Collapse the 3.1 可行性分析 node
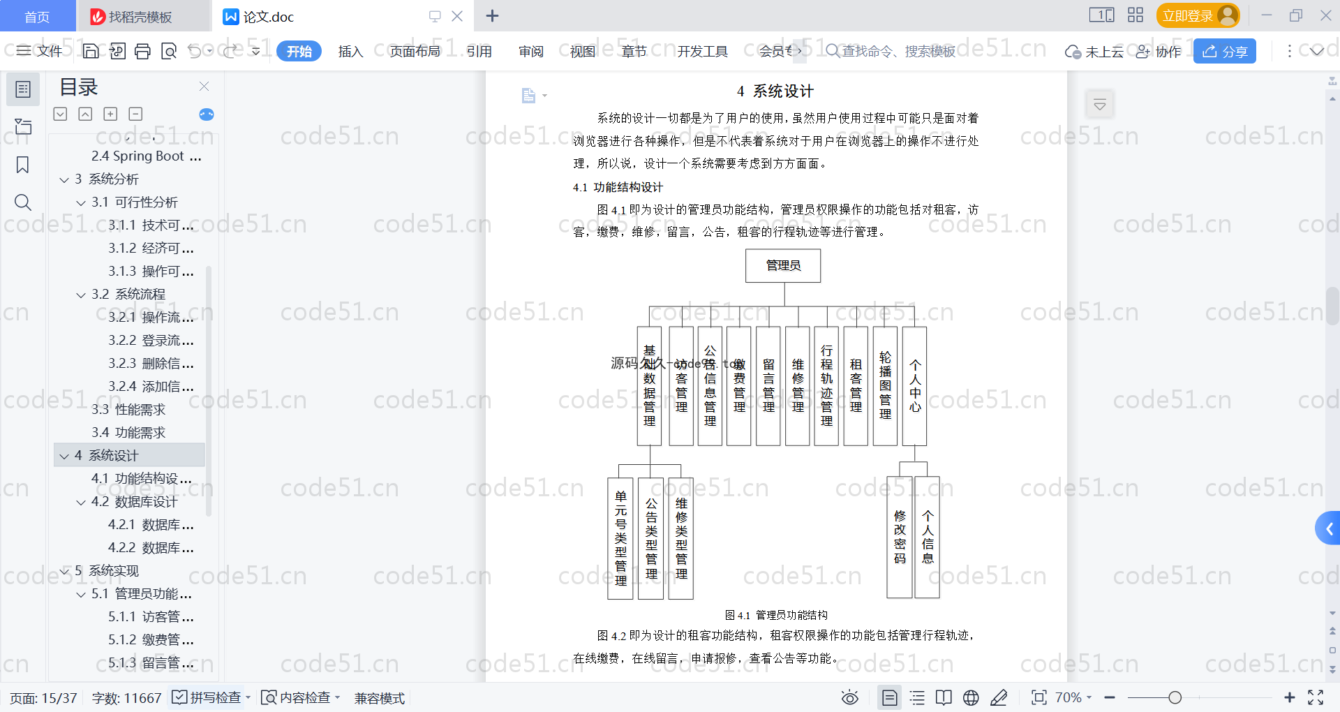This screenshot has width=1340, height=712. pos(81,203)
